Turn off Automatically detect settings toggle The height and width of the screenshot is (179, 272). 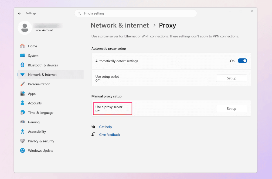[242, 61]
